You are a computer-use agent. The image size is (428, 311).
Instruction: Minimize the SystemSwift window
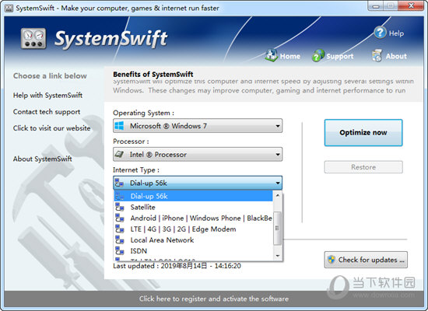376,6
